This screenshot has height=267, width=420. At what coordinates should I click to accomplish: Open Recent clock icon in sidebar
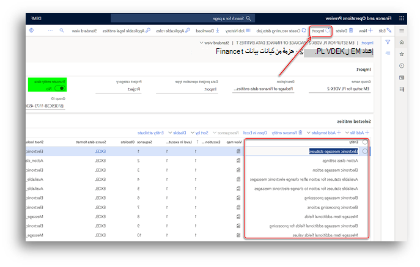(x=402, y=65)
